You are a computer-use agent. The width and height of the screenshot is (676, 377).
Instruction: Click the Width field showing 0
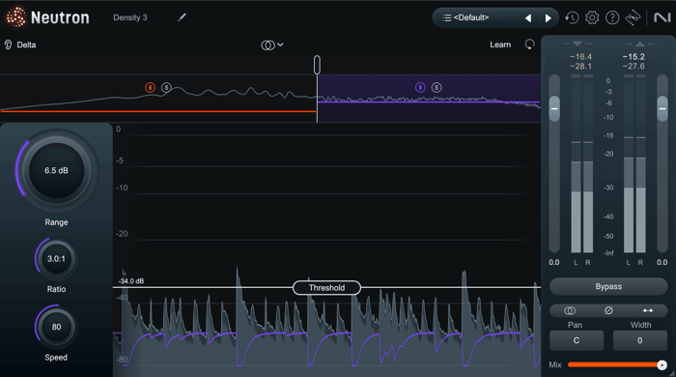[x=639, y=341]
